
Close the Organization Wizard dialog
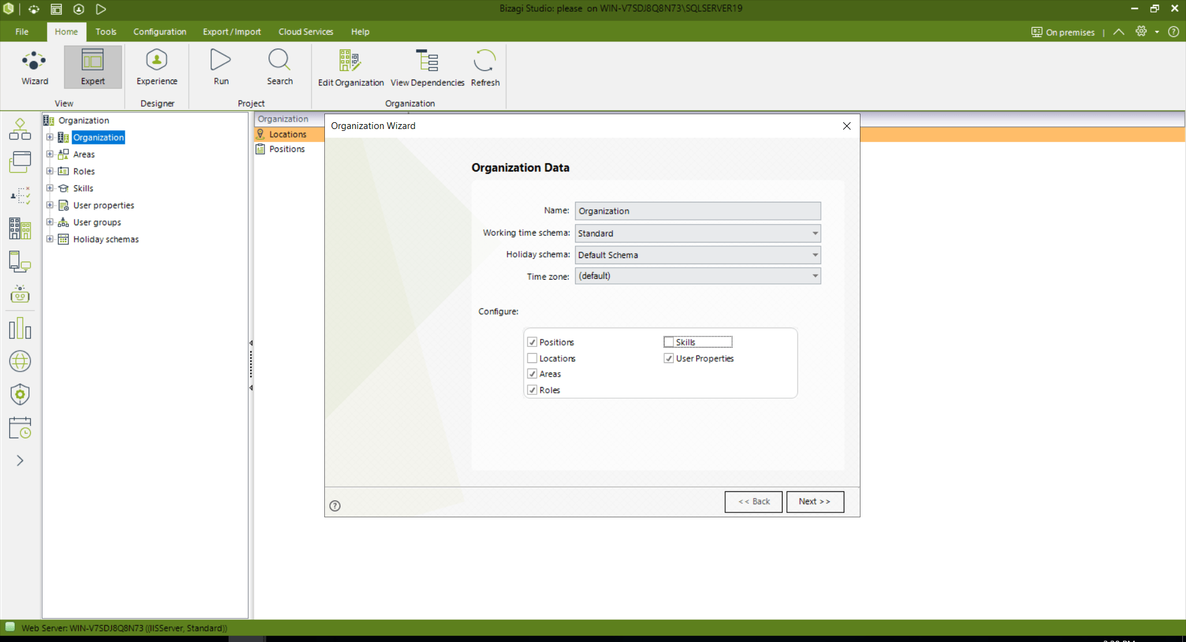point(847,126)
